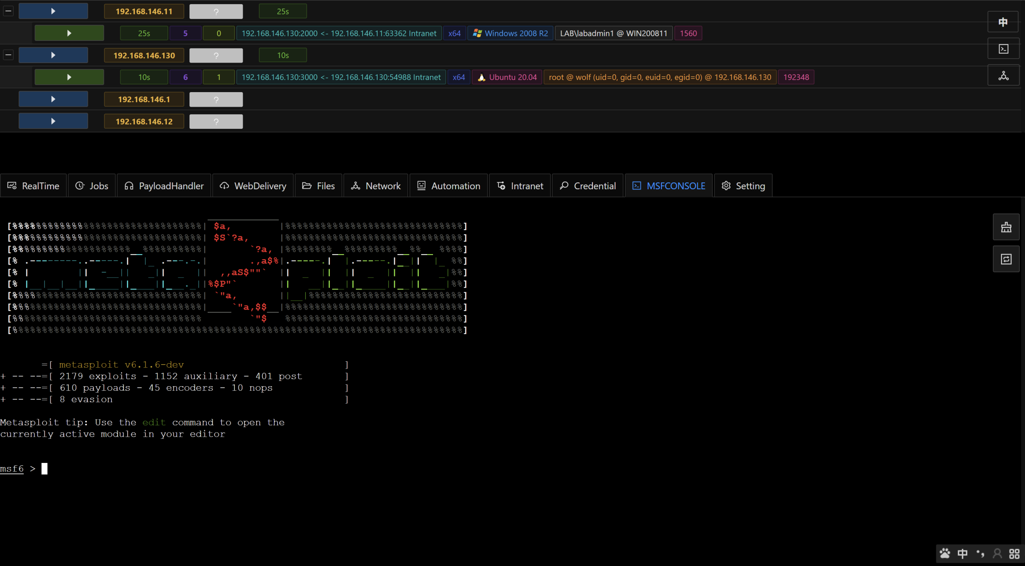1025x566 pixels.
Task: Toggle interface language with the 中 button
Action: (1003, 22)
